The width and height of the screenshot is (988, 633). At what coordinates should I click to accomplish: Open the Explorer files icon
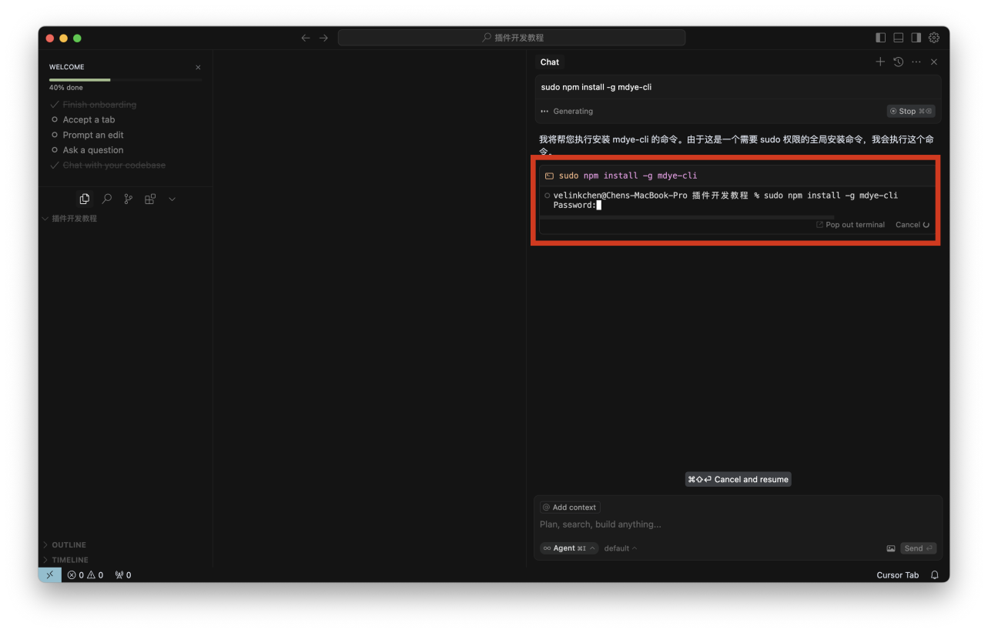coord(85,199)
